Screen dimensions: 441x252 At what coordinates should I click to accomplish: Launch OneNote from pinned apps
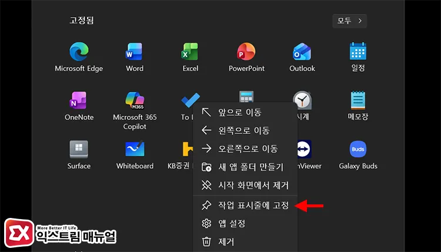point(79,100)
